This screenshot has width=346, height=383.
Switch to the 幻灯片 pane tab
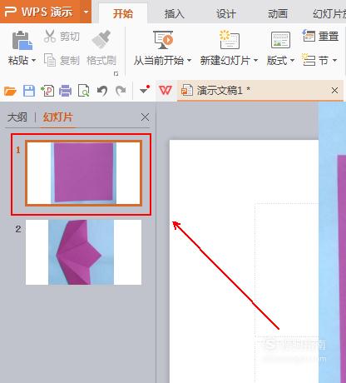click(x=58, y=117)
